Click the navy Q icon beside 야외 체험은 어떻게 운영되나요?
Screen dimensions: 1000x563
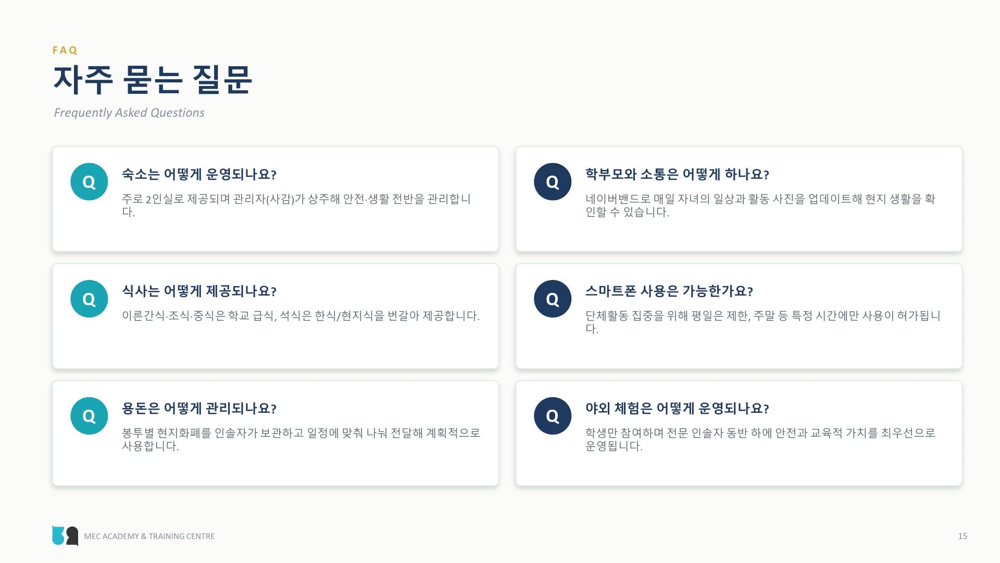[x=553, y=416]
